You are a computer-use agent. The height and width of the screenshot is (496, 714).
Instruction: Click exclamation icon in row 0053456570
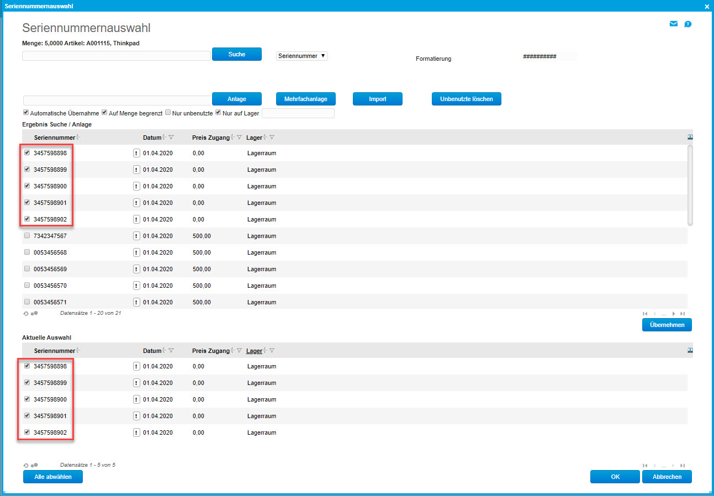click(x=136, y=286)
